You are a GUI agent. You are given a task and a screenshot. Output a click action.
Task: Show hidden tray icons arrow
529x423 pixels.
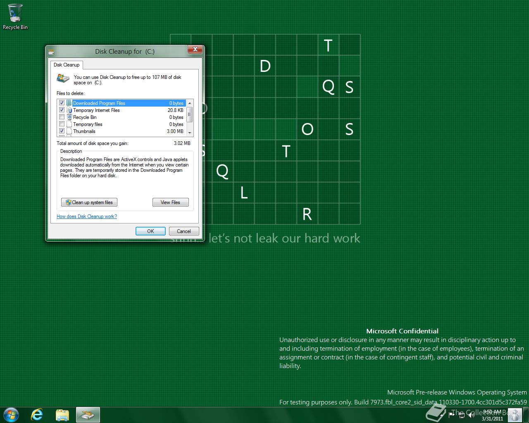tap(442, 415)
